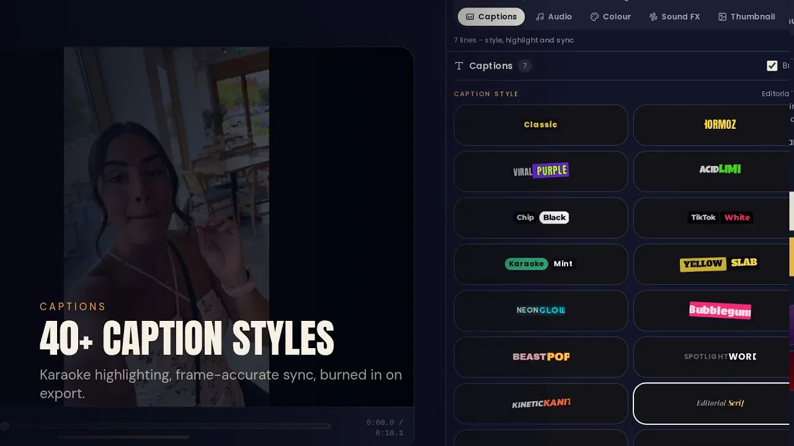Click the 0:00.0 / 0:10.1 time readout
The image size is (794, 446).
[385, 427]
